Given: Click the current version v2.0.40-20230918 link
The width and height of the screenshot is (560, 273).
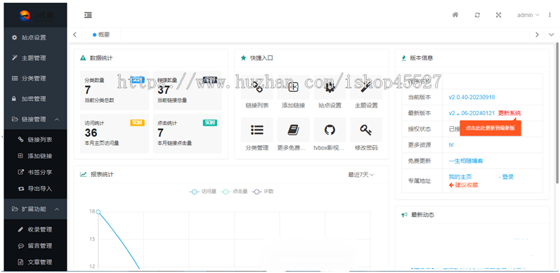Looking at the screenshot, I should [471, 97].
